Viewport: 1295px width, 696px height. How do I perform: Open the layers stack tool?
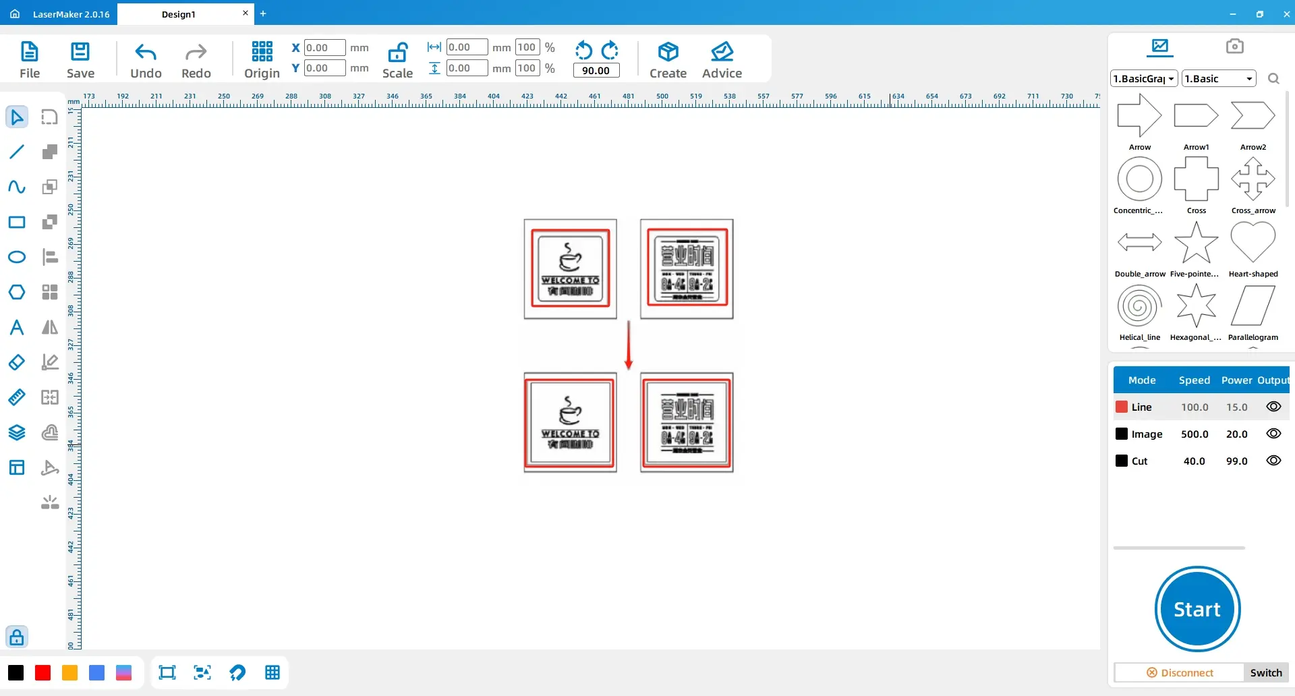pos(17,432)
